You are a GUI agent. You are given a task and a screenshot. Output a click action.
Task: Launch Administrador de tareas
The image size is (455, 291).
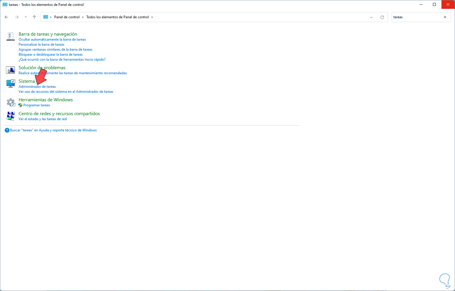[x=37, y=87]
